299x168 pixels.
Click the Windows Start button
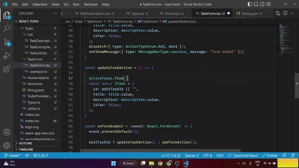click(114, 163)
